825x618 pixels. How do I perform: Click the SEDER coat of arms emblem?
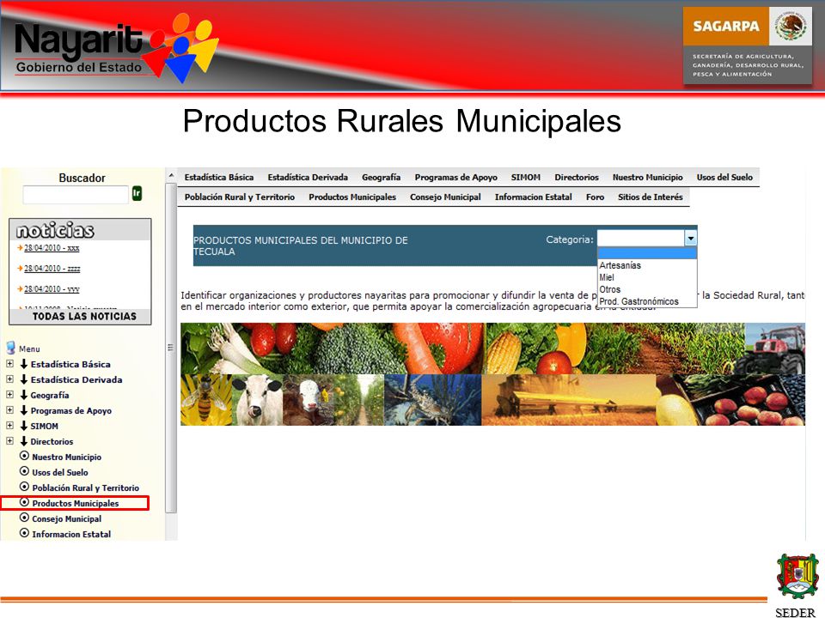797,576
